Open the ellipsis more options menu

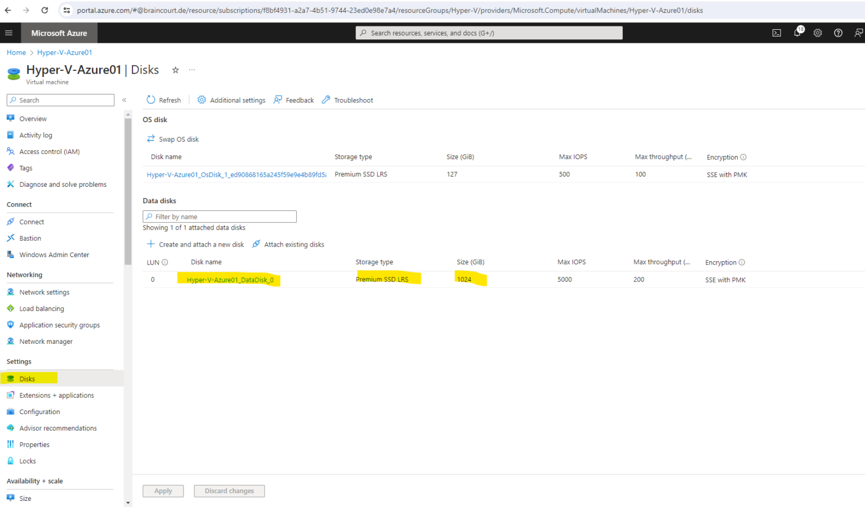(x=191, y=69)
